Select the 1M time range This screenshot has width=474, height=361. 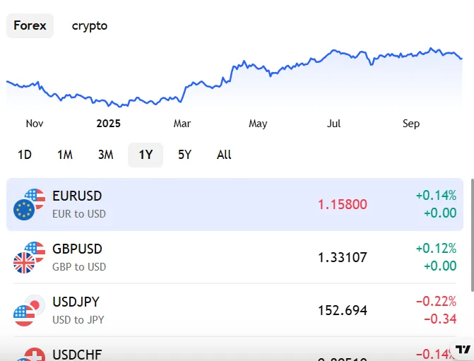(x=65, y=155)
